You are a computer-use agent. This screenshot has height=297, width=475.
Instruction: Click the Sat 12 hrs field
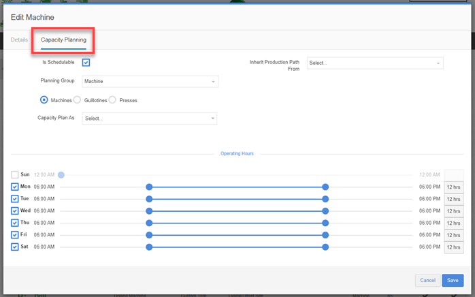click(x=454, y=247)
